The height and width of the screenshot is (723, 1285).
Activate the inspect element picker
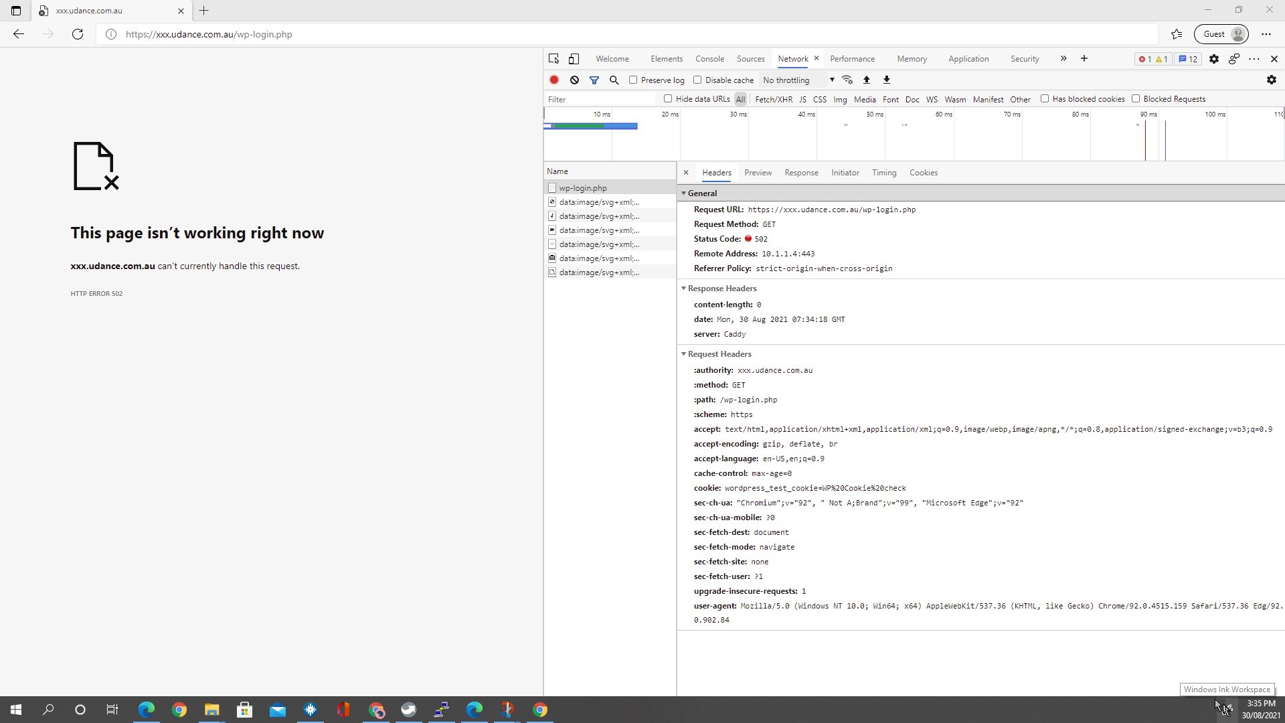coord(553,59)
